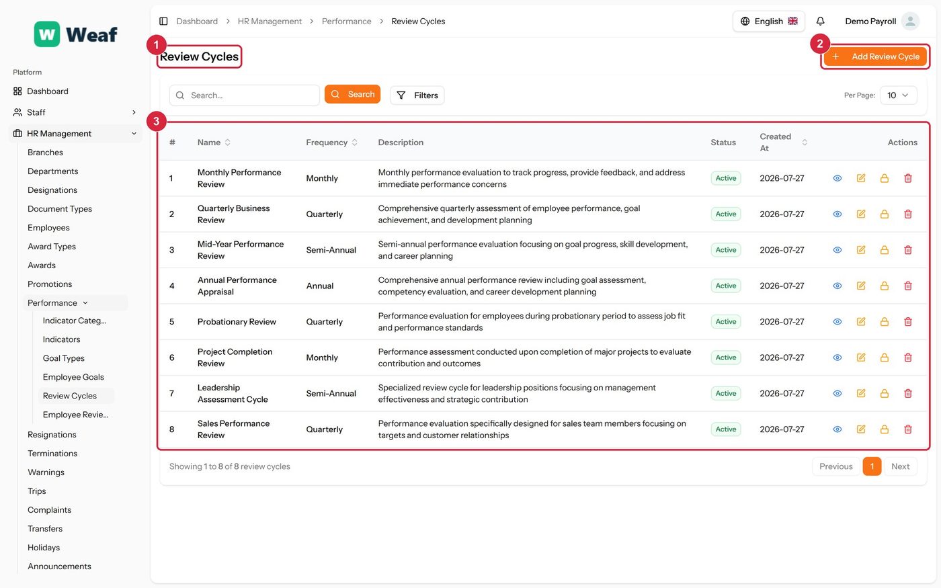This screenshot has height=588, width=941.
Task: Toggle the sidebar panel icon
Action: pyautogui.click(x=163, y=22)
